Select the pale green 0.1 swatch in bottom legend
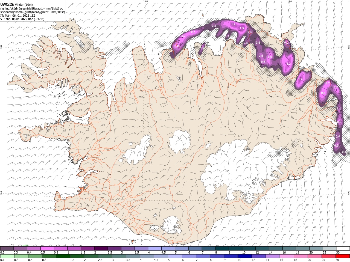 (x=7, y=256)
